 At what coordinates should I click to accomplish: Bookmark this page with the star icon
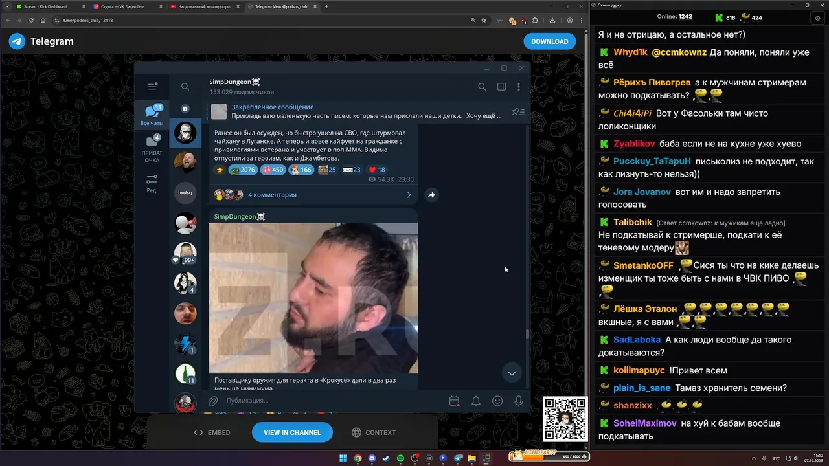click(483, 20)
